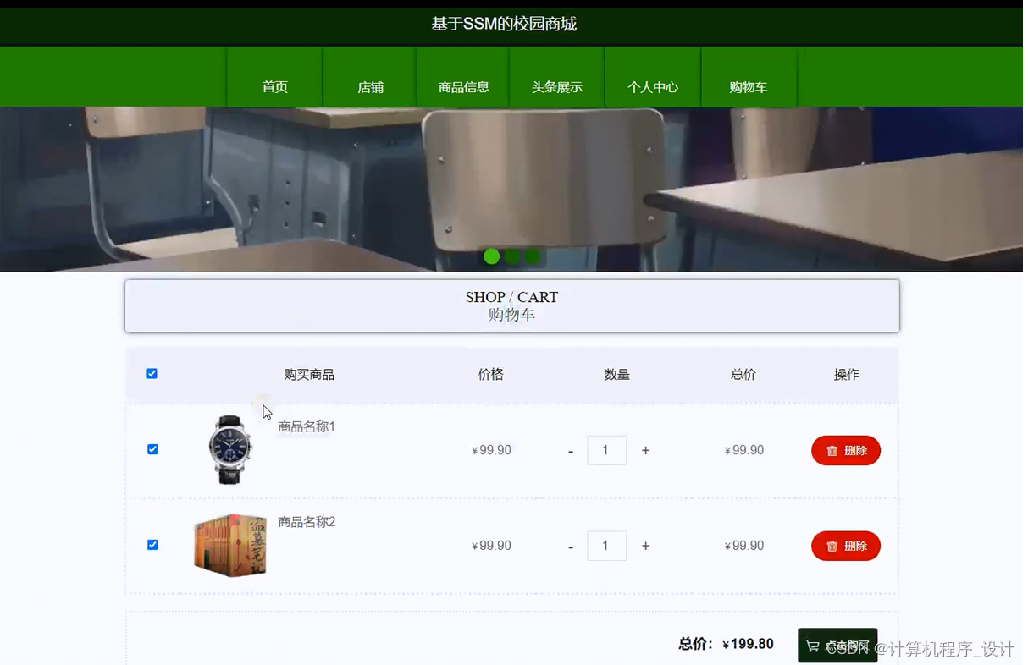1028x665 pixels.
Task: Click the book set thumbnail for 商品名称2
Action: click(230, 546)
